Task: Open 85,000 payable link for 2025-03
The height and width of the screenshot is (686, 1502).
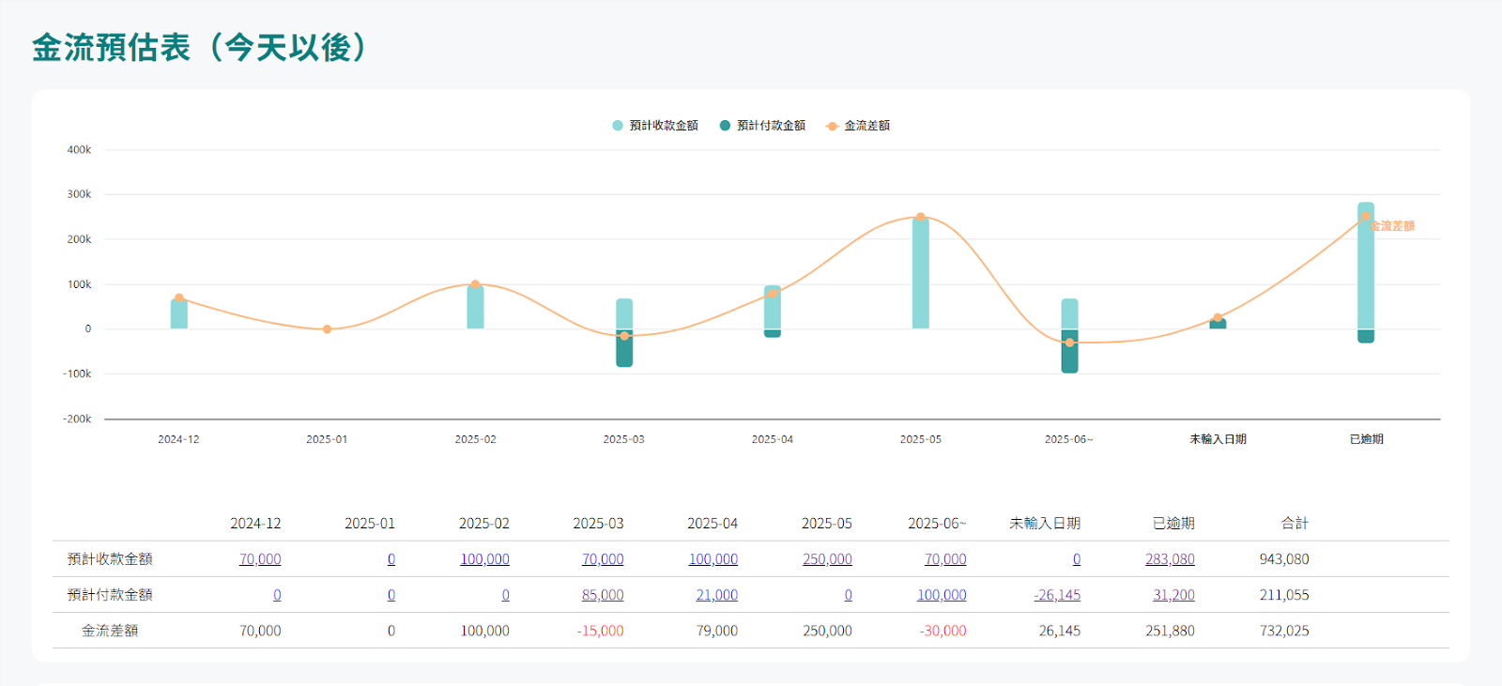Action: click(603, 595)
